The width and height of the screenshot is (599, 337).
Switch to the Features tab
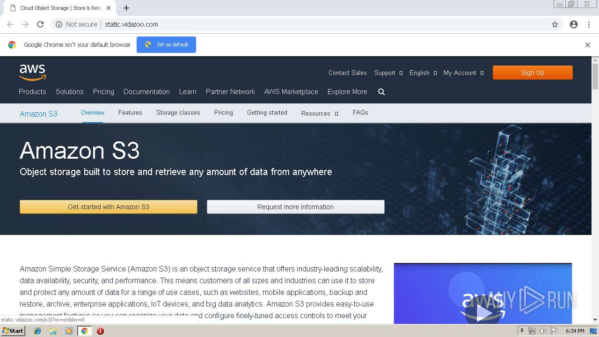coord(130,112)
